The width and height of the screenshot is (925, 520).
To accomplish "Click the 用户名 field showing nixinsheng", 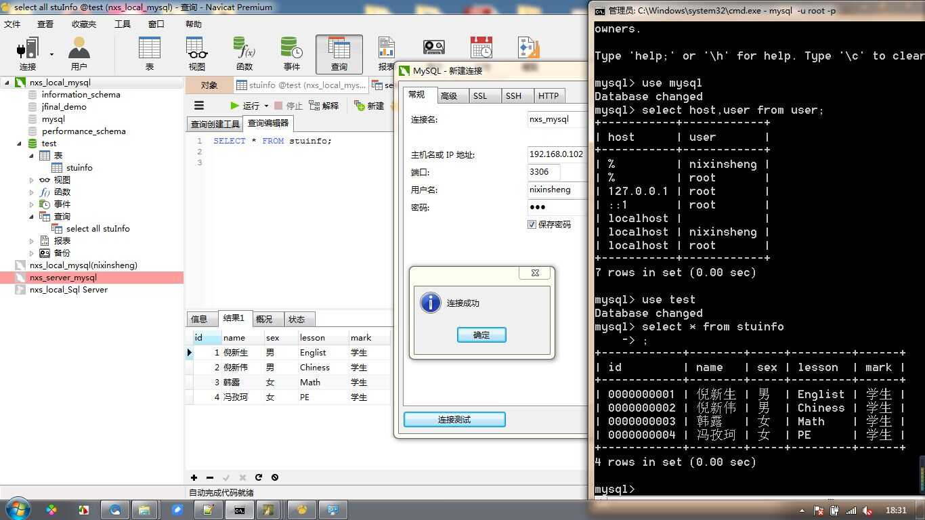I will 557,190.
